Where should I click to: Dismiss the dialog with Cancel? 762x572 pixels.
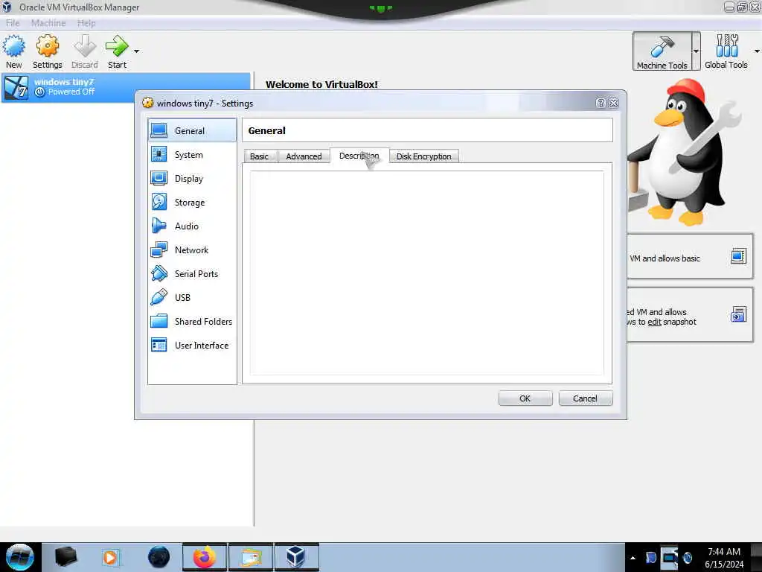(585, 398)
